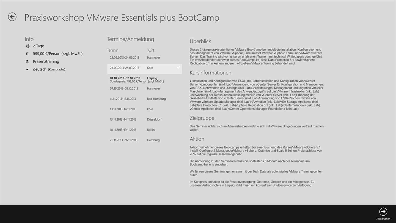Viewport: 396px width, 223px height.
Task: Select the 24.09.2013-25.09.2013 Köln date
Action: tap(144, 69)
